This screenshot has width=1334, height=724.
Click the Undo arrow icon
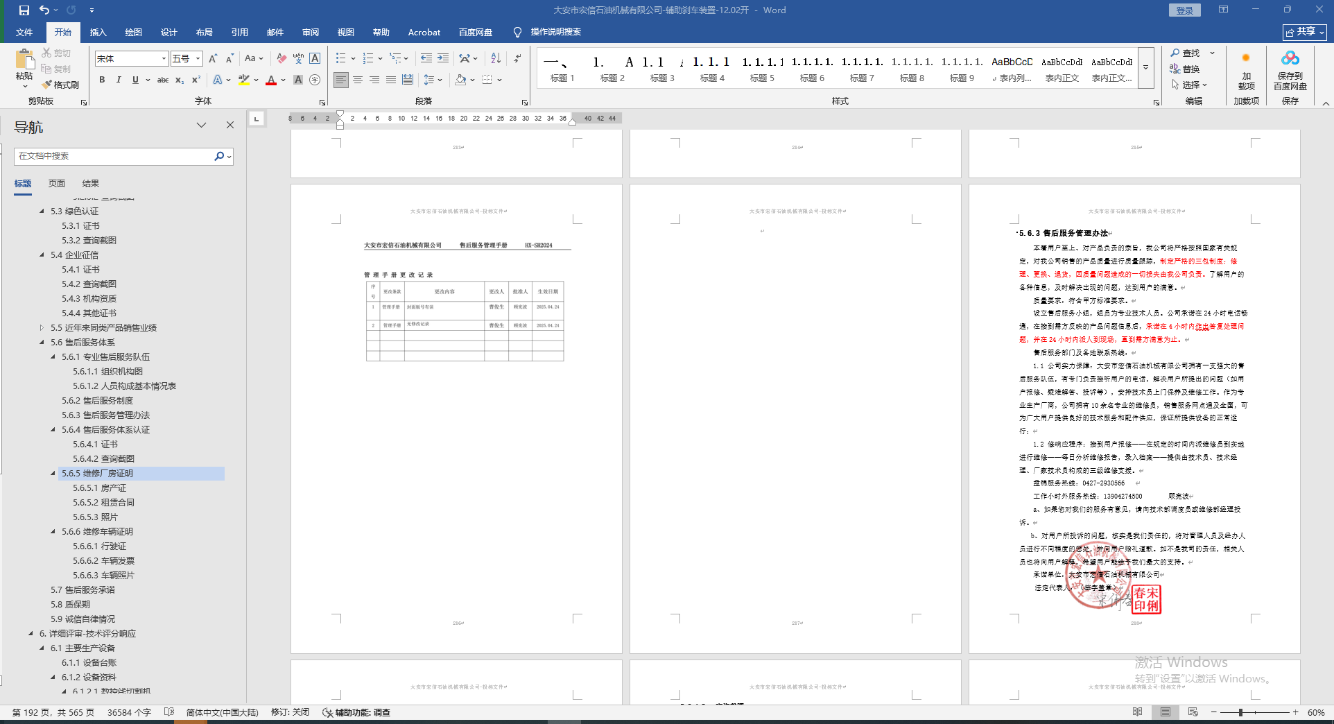point(44,10)
